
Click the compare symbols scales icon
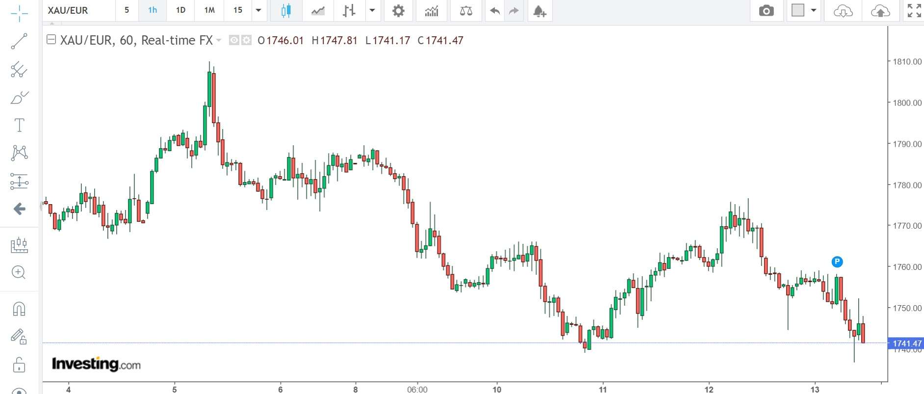point(465,11)
